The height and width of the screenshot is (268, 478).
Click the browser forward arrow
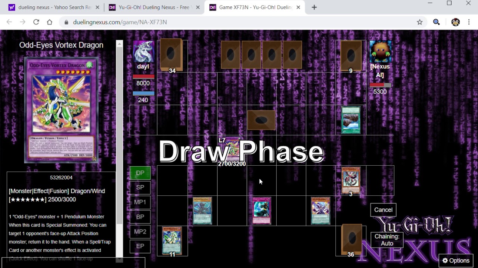(x=23, y=22)
